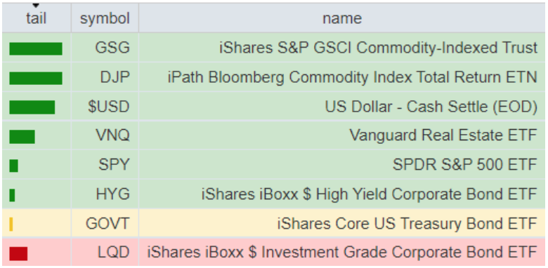The image size is (548, 268).
Task: Sort table by the symbol column header
Action: (x=105, y=18)
